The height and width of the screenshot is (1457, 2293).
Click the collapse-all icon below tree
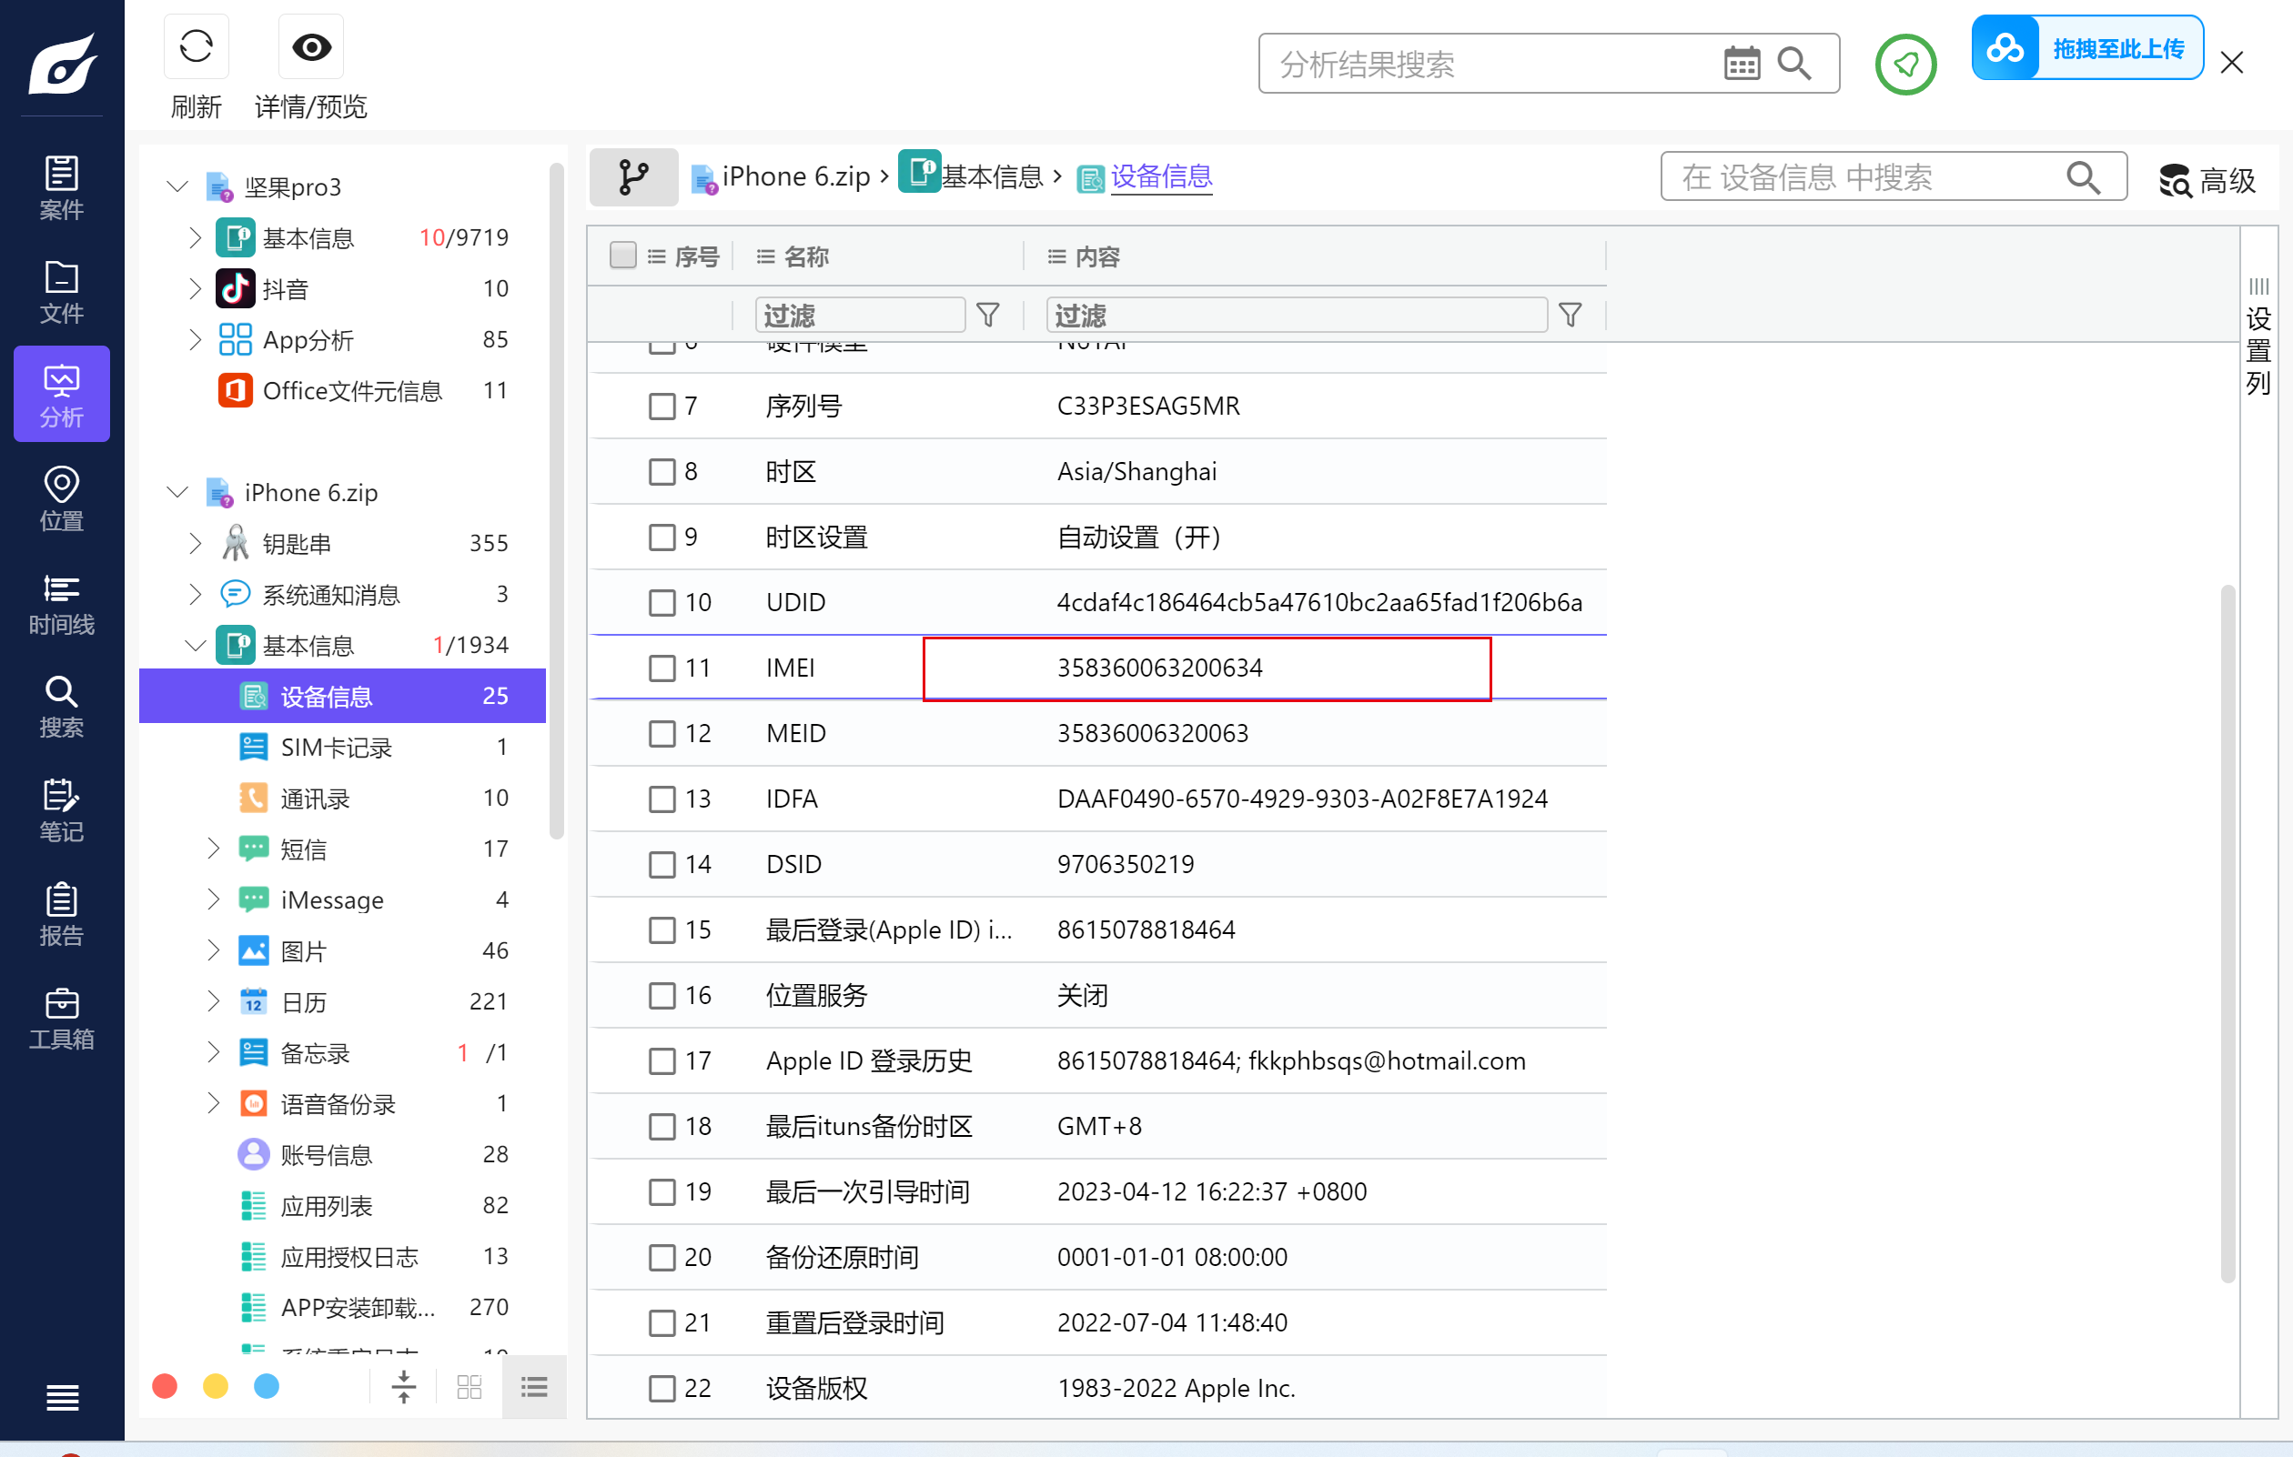coord(404,1387)
